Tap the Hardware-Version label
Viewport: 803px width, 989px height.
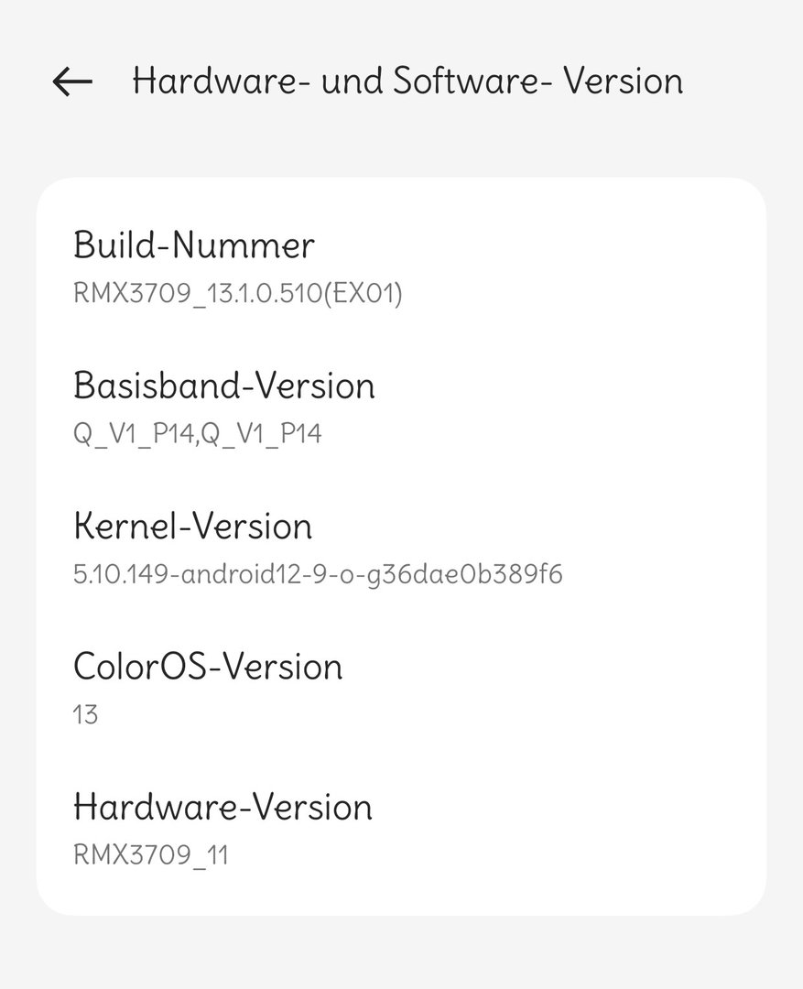coord(222,808)
